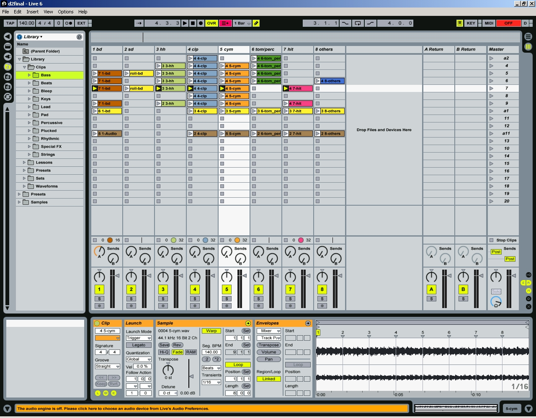Click the status bar audio engine message
The image size is (536, 418).
point(212,408)
